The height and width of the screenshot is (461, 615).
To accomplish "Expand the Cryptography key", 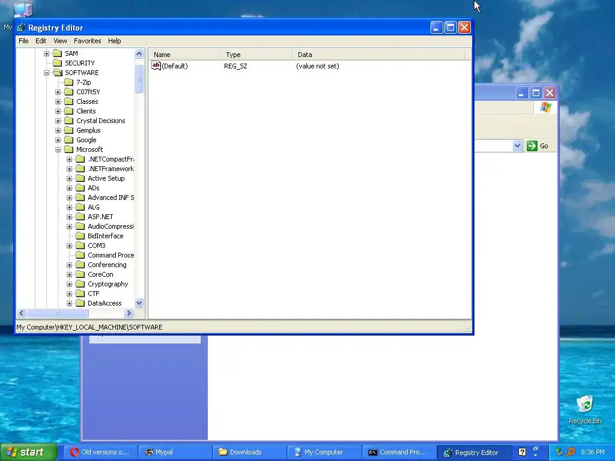I will tap(70, 284).
